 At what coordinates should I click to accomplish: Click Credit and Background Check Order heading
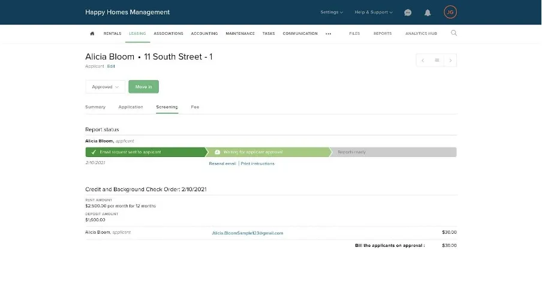pos(146,189)
